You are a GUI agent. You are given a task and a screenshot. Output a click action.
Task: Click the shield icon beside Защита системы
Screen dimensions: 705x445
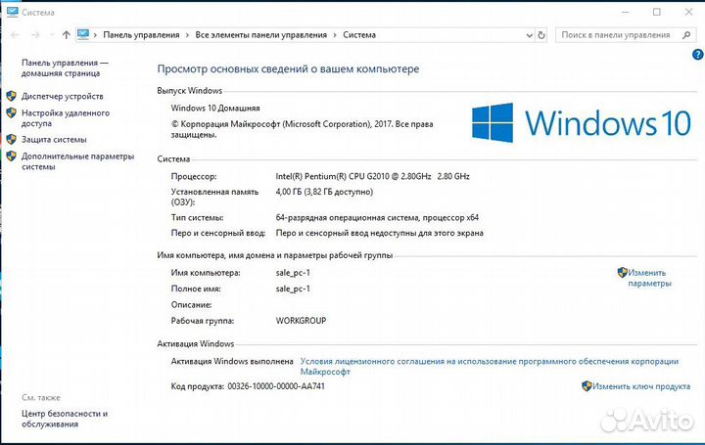pos(12,139)
